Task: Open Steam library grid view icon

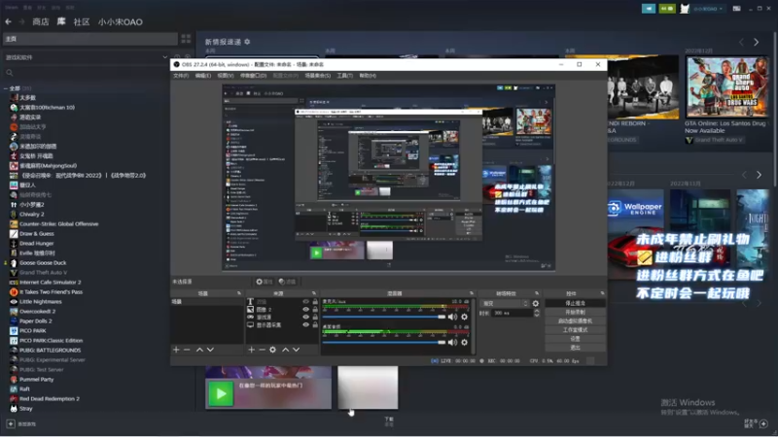Action: click(186, 39)
